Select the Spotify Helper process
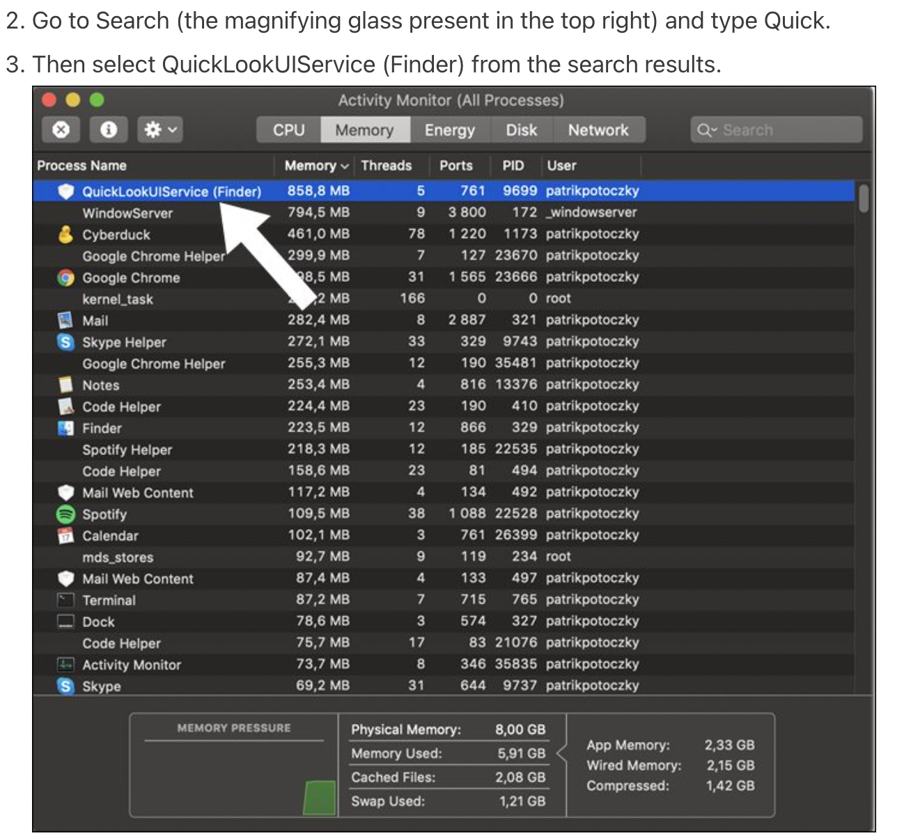The image size is (911, 838). tap(127, 450)
